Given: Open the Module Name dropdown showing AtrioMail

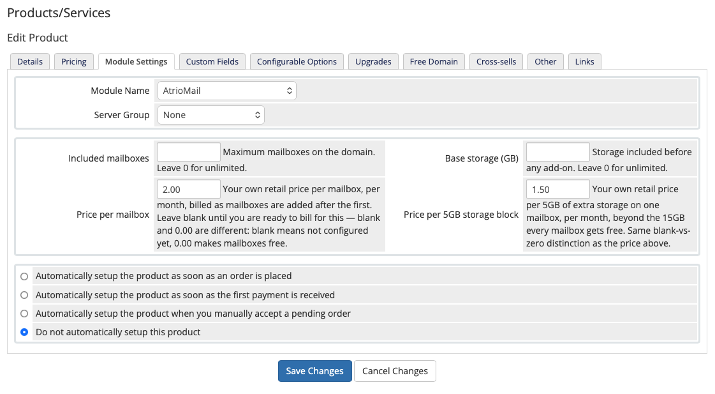Looking at the screenshot, I should (x=226, y=91).
